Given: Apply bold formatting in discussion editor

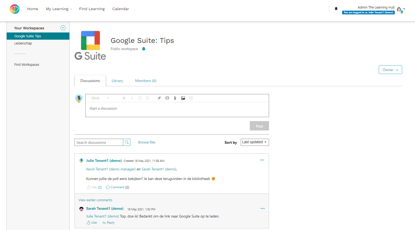Looking at the screenshot, I should [124, 98].
